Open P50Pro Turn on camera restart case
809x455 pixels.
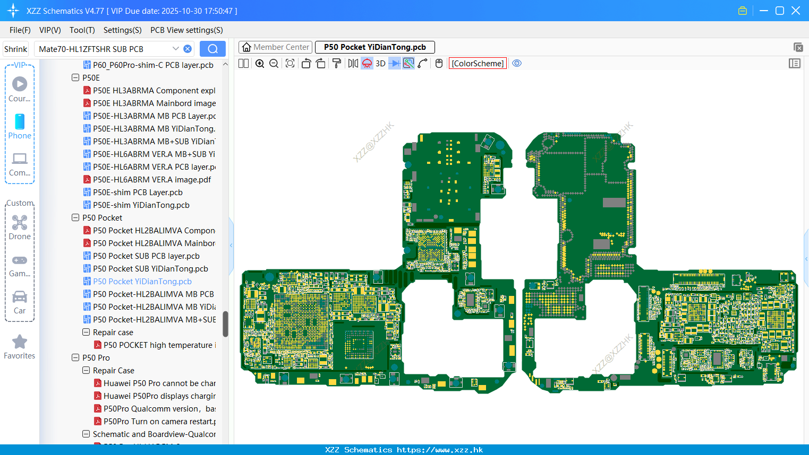155,421
